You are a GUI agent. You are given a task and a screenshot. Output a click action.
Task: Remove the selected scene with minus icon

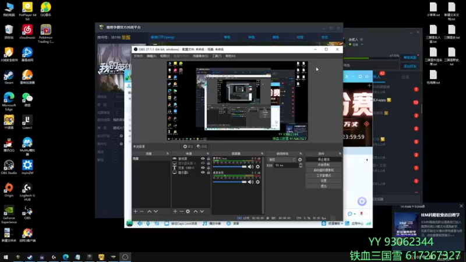[x=142, y=211]
